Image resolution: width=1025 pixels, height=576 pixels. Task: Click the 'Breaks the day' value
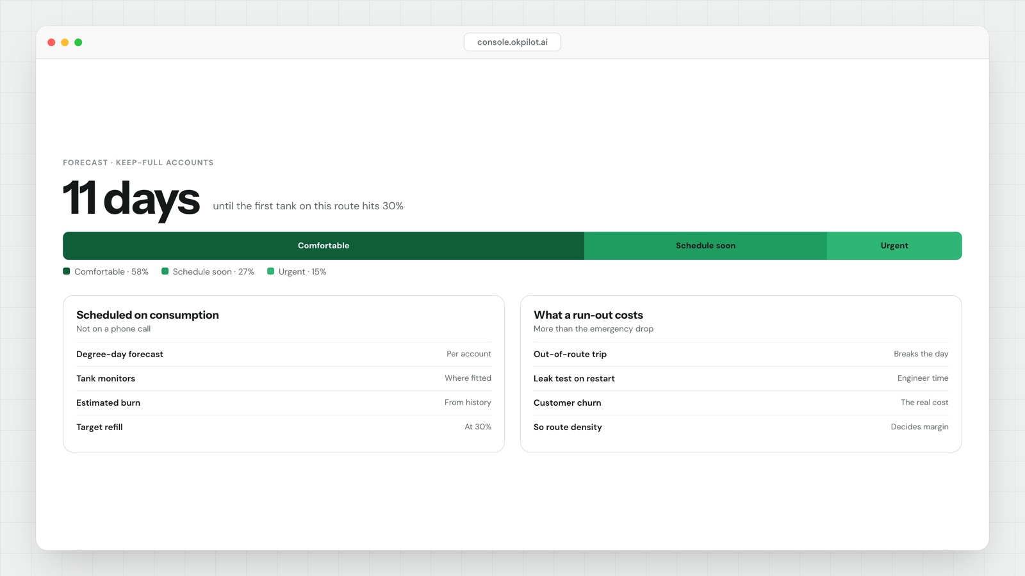(x=921, y=354)
